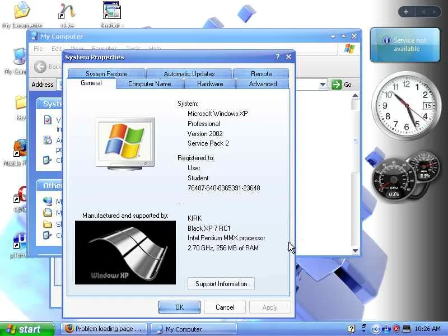Click the CPU meter gauge gadget
Image resolution: width=448 pixels, height=336 pixels.
[394, 179]
